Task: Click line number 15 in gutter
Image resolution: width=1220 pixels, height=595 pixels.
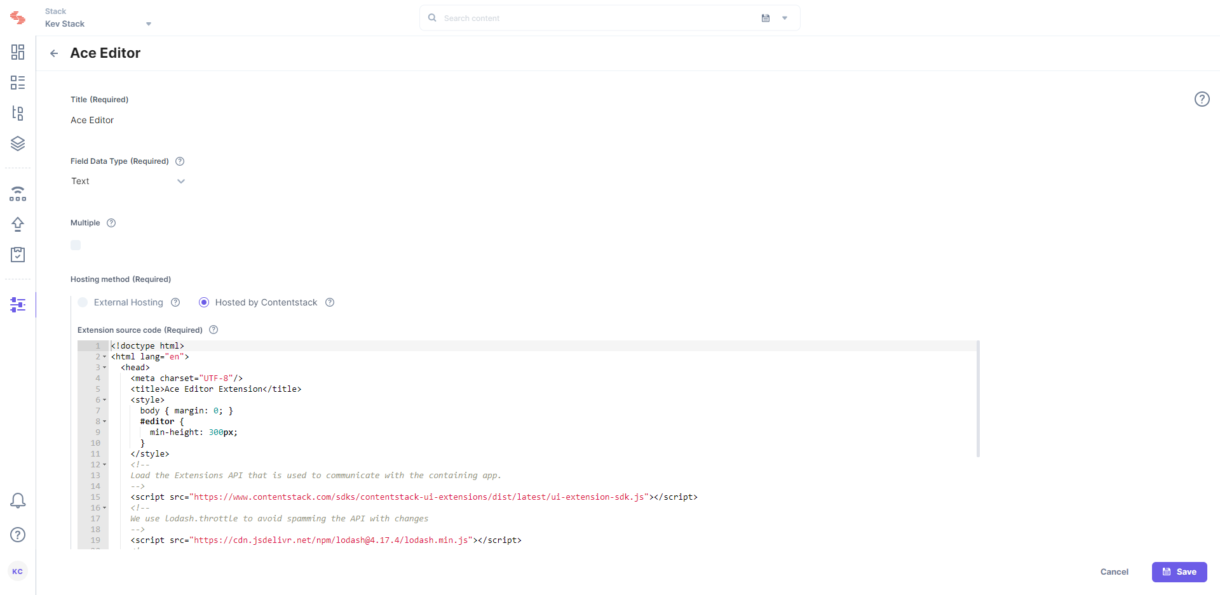Action: [95, 497]
